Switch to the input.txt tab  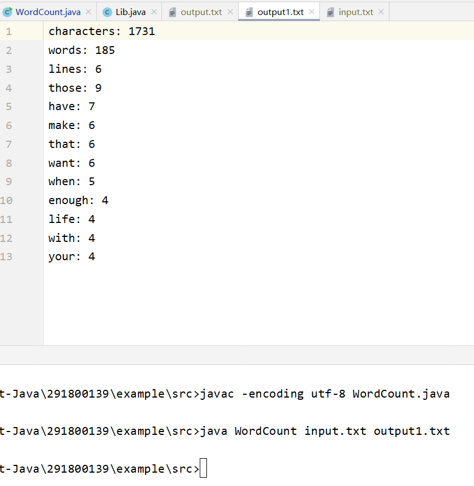pyautogui.click(x=355, y=12)
